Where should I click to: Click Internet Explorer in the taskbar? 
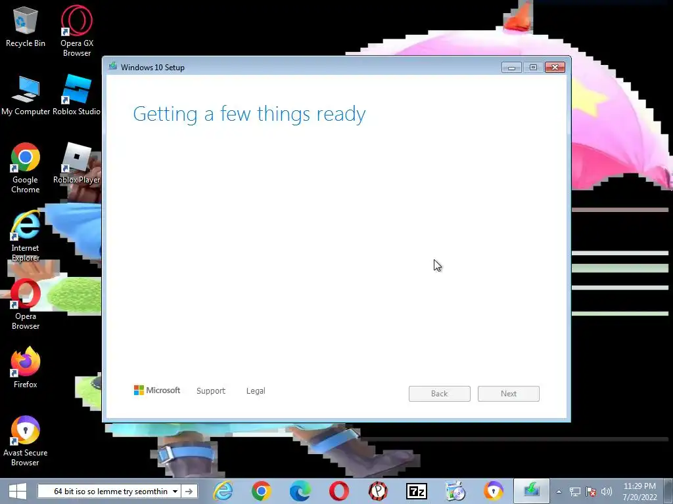tap(223, 491)
